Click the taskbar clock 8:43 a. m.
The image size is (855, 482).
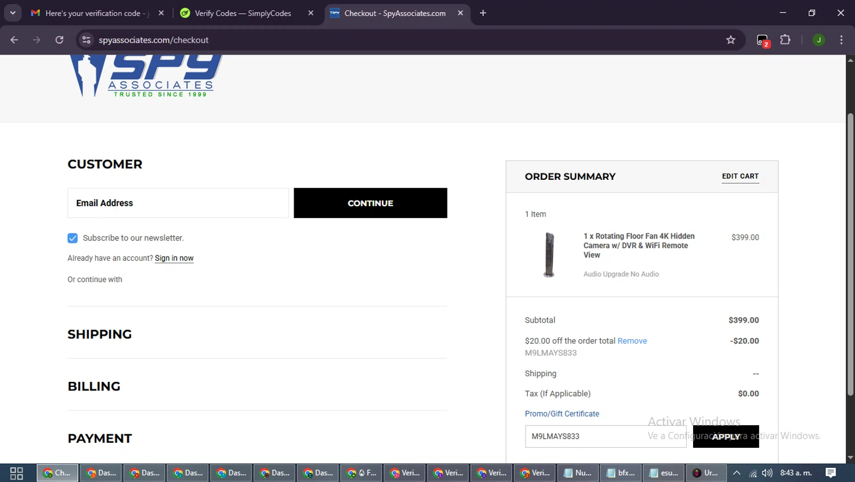(796, 473)
